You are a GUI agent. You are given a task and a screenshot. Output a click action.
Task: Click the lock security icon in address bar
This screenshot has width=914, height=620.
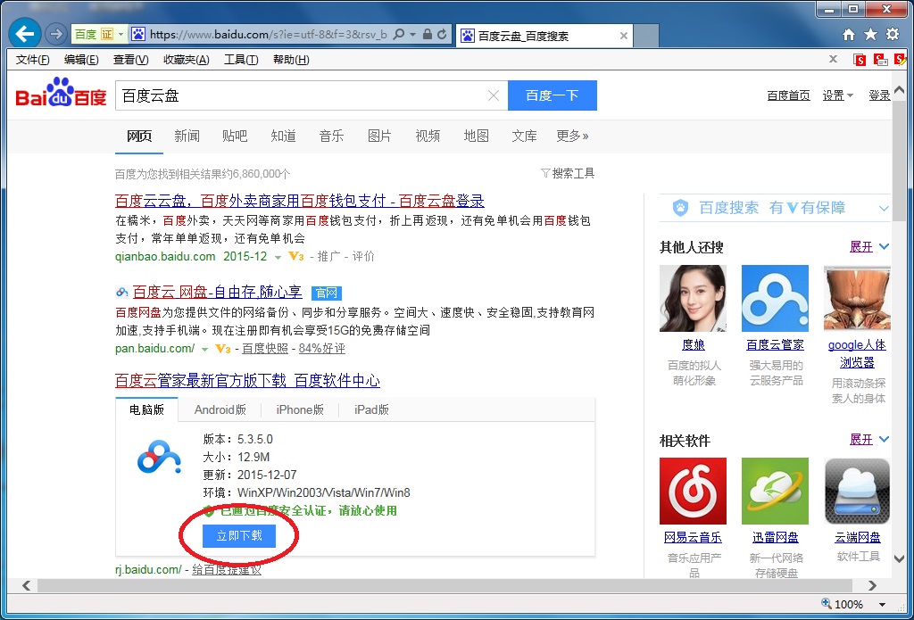pyautogui.click(x=428, y=35)
